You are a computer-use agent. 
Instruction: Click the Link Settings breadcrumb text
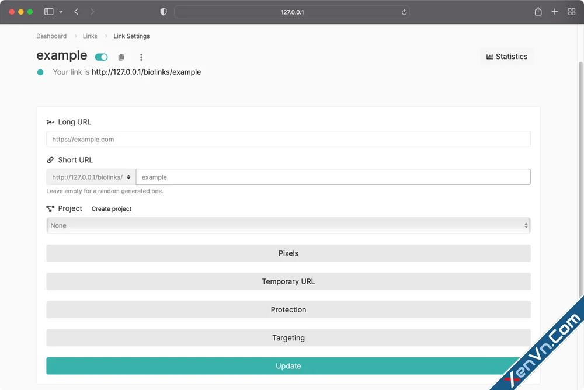coord(131,36)
